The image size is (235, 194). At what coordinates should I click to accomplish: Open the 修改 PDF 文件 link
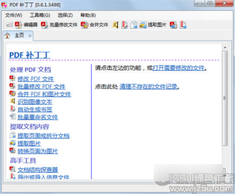36,79
